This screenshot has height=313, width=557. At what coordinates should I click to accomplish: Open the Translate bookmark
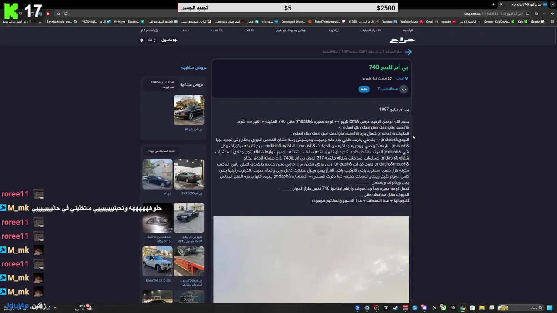click(389, 22)
